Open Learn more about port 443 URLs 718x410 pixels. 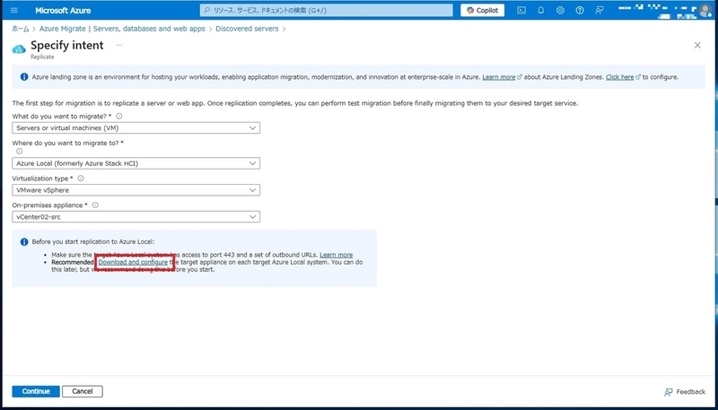[336, 255]
